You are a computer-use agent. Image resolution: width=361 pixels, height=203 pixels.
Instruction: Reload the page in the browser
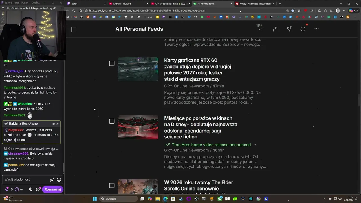pos(74,11)
